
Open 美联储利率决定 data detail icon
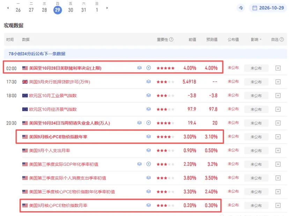[x=140, y=68]
